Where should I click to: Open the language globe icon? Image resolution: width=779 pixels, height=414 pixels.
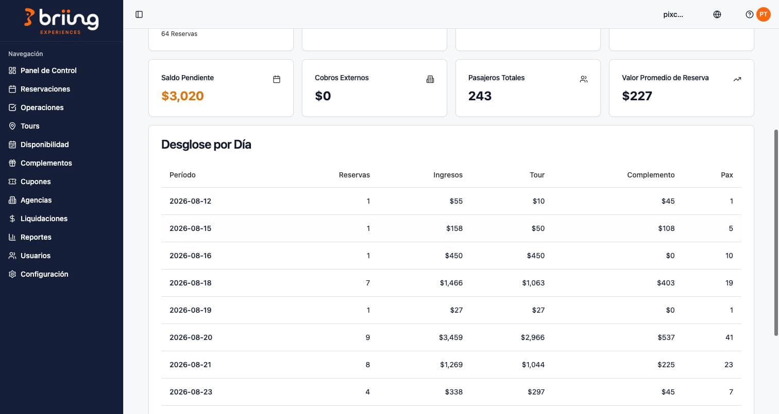717,14
